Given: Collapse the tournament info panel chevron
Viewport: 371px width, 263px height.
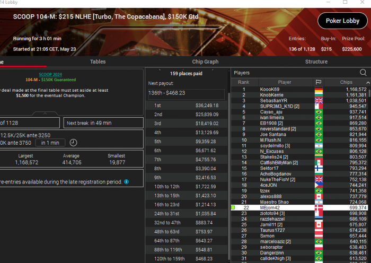Looking at the screenshot, I should click(x=45, y=113).
